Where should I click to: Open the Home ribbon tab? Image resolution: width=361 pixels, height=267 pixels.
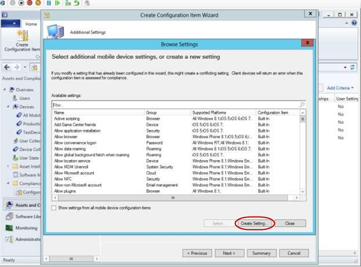pyautogui.click(x=30, y=24)
